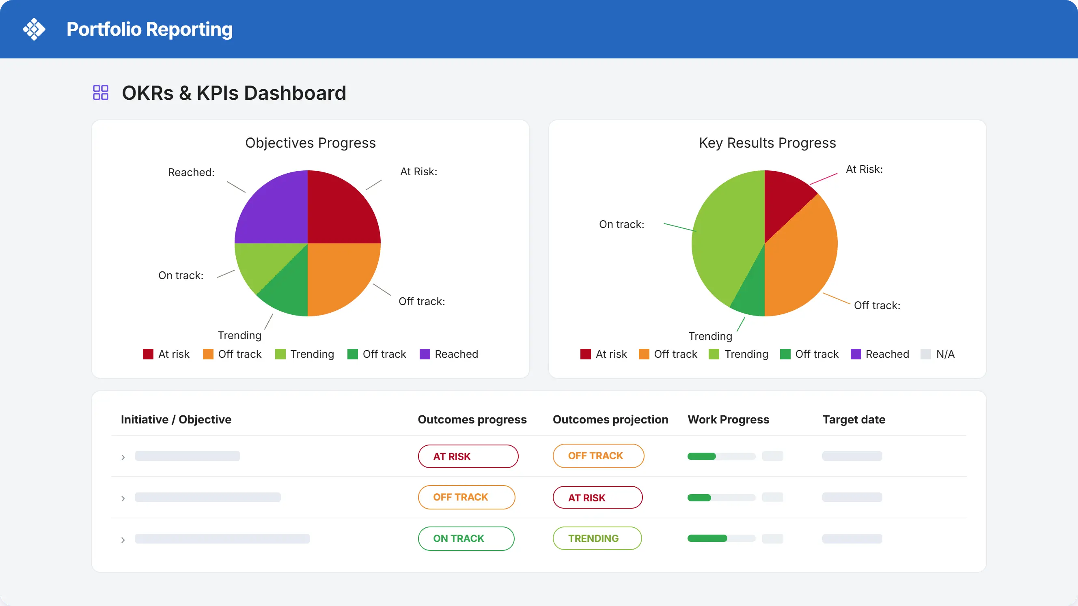Toggle the At risk legend swatch in Objectives Progress
The width and height of the screenshot is (1078, 606).
point(148,354)
